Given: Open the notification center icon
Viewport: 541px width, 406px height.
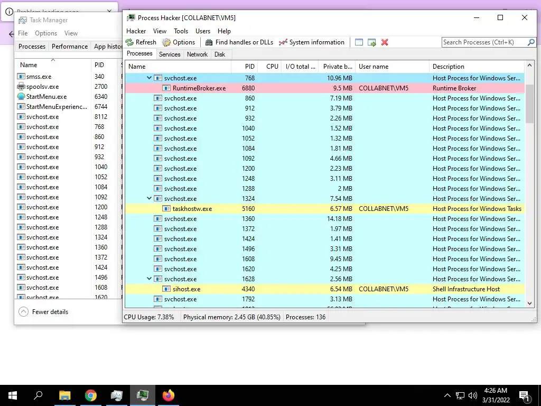Looking at the screenshot, I should click(524, 395).
